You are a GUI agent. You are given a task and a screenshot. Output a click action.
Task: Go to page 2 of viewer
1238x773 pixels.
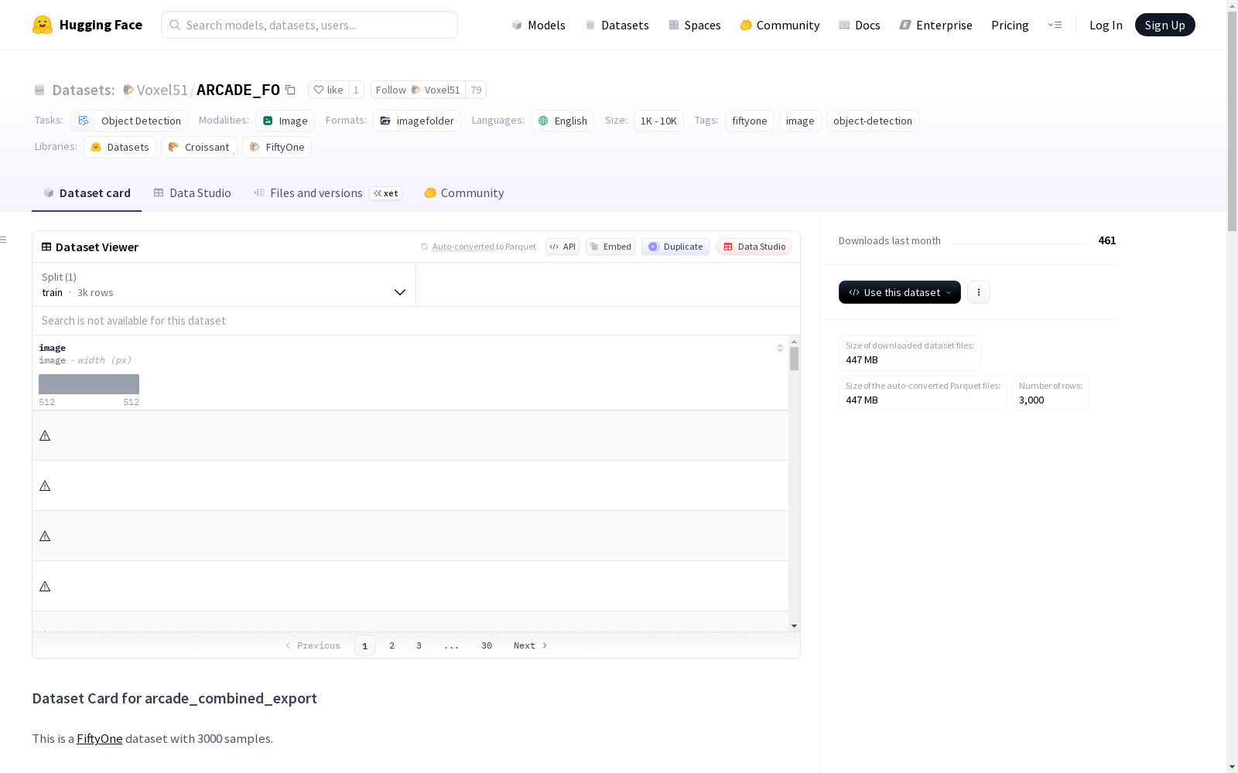pos(392,645)
